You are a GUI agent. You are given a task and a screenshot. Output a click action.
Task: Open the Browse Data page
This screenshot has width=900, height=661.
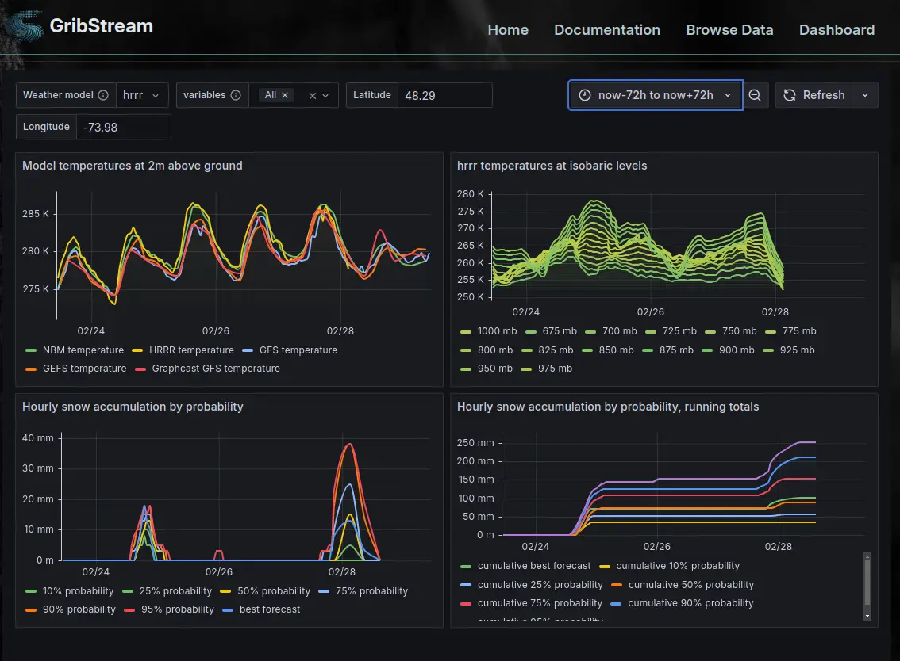click(729, 30)
